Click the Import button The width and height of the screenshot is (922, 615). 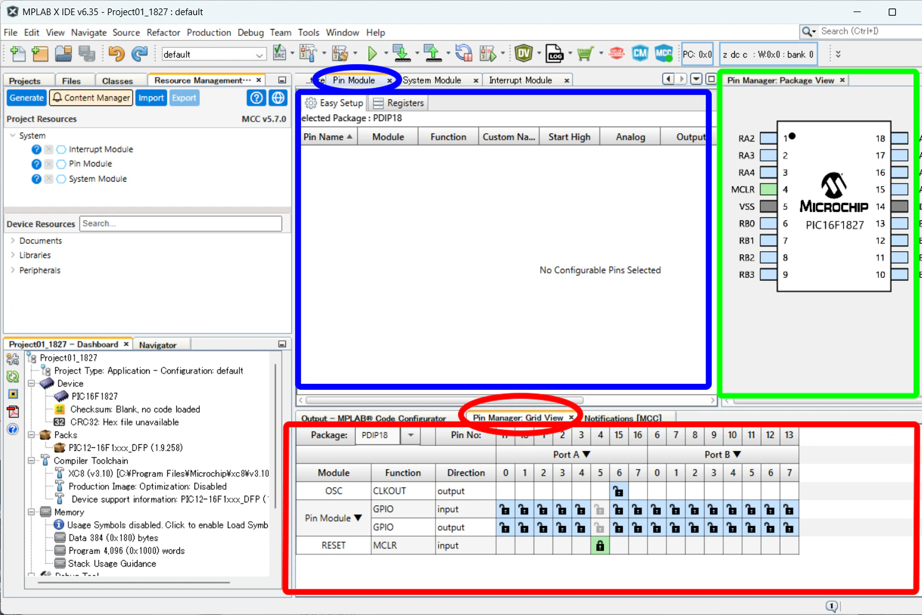[151, 97]
